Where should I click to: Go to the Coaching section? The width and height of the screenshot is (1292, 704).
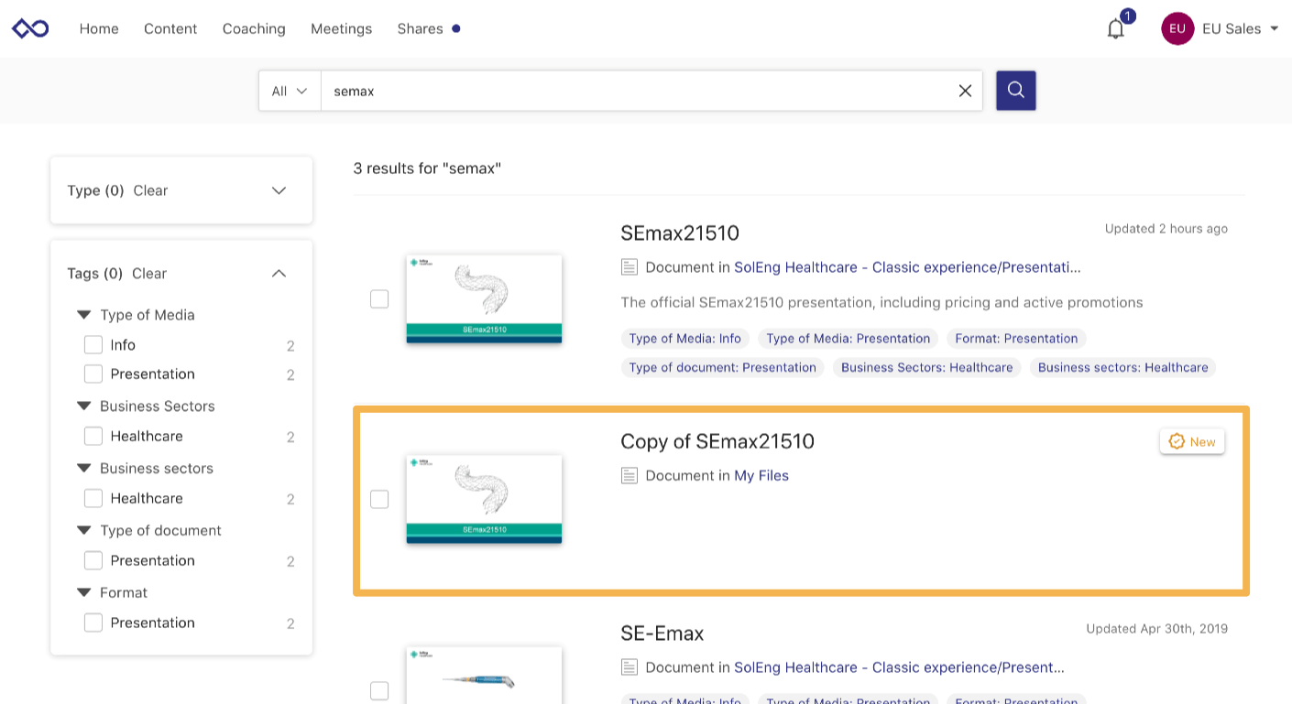(253, 28)
